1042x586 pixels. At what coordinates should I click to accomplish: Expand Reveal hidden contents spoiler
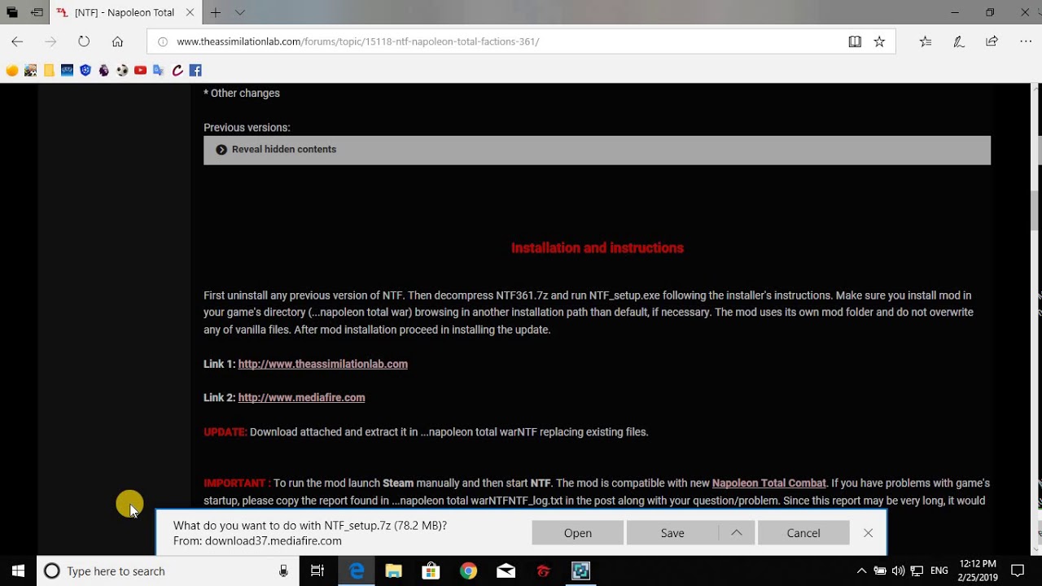point(597,150)
